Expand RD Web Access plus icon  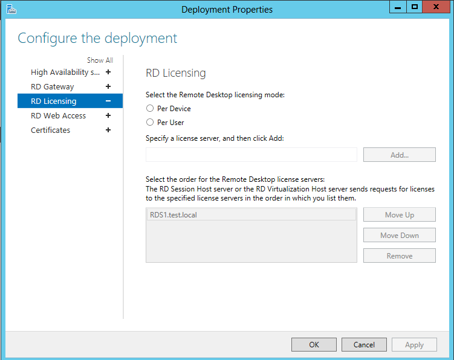pyautogui.click(x=108, y=115)
